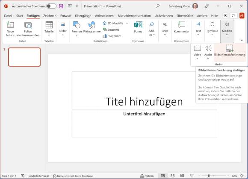Toggle the Notizen pane
The width and height of the screenshot is (248, 179).
147,176
